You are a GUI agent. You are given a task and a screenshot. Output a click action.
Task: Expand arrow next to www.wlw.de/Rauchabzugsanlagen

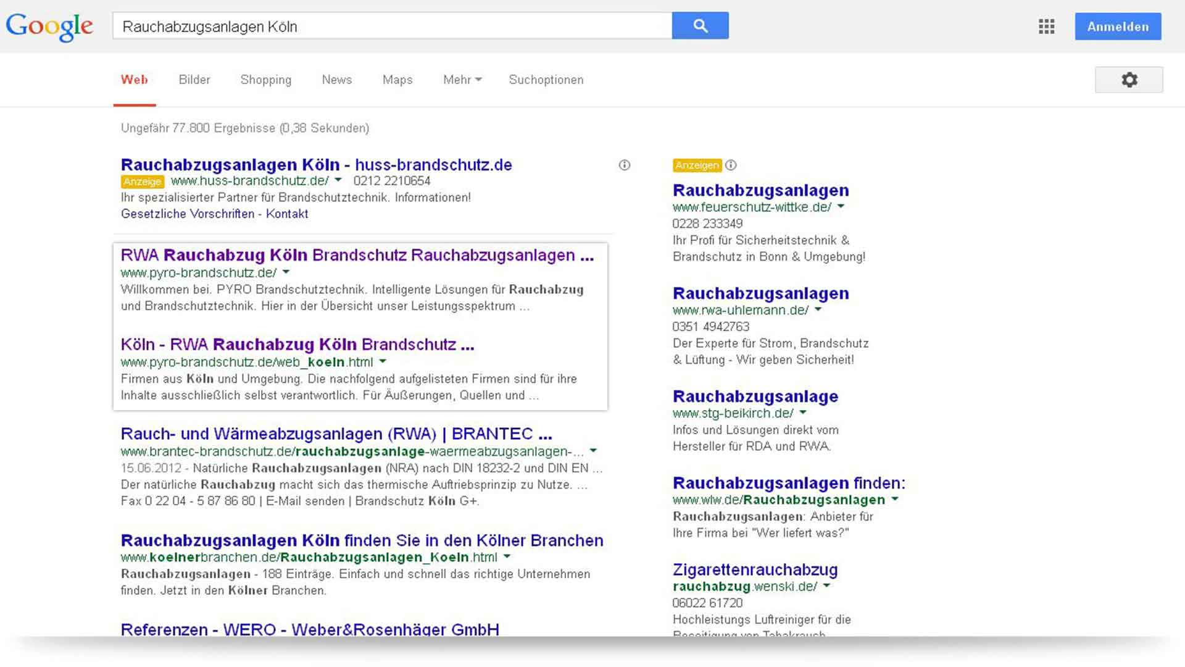click(895, 499)
